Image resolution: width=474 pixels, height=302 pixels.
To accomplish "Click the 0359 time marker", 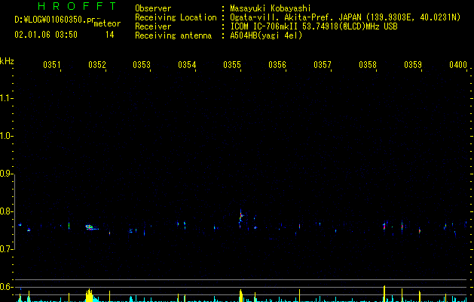I will click(x=413, y=64).
